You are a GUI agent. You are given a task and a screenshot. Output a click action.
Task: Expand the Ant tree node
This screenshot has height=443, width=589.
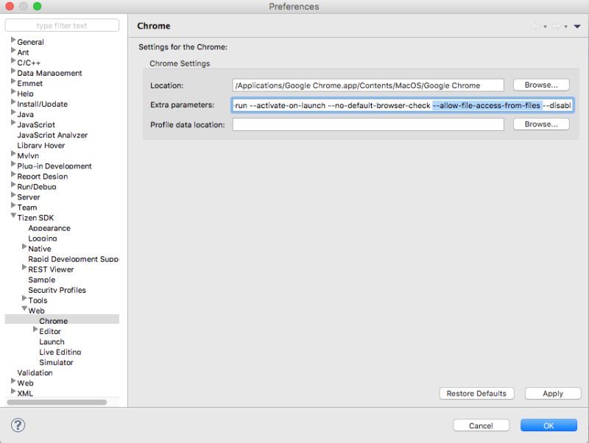tap(13, 50)
